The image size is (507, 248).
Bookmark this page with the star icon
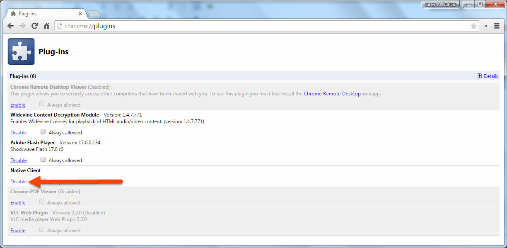coord(473,26)
